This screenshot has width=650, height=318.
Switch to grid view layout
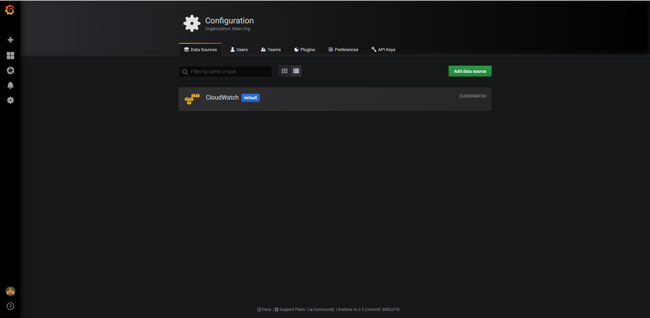284,71
